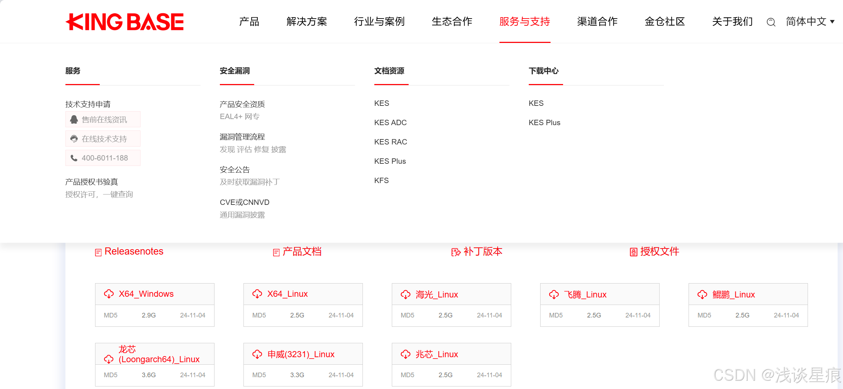This screenshot has height=389, width=843.
Task: Open the 金仓社区 menu
Action: pyautogui.click(x=665, y=21)
